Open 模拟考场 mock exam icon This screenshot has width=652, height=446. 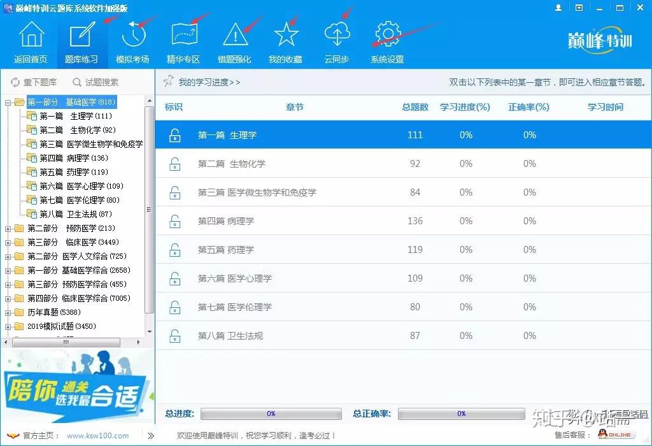point(133,34)
